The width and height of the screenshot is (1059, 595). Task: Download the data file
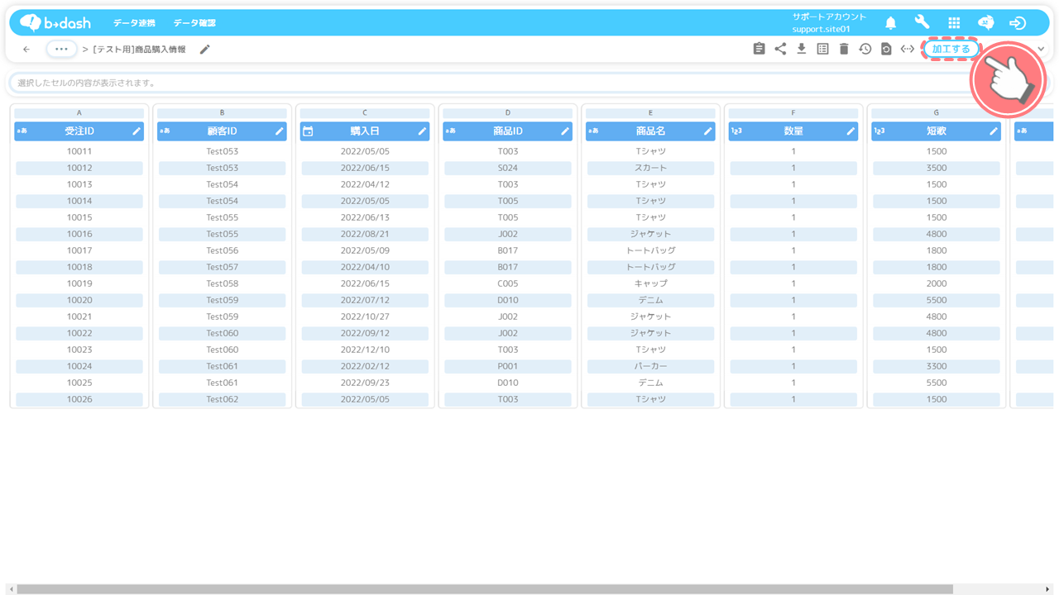802,49
